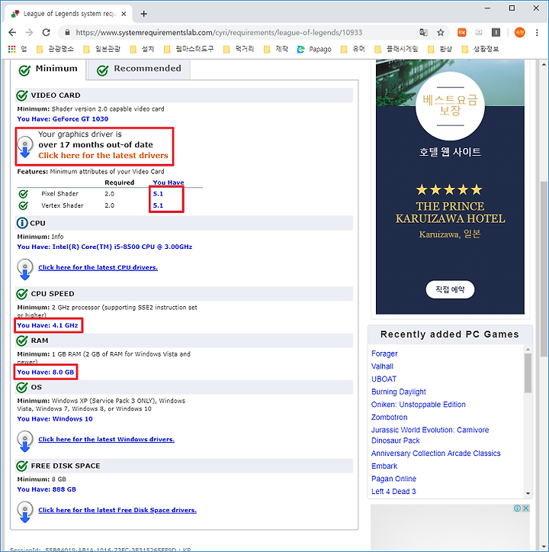The image size is (549, 552).
Task: Open a new browser tab
Action: 143,14
